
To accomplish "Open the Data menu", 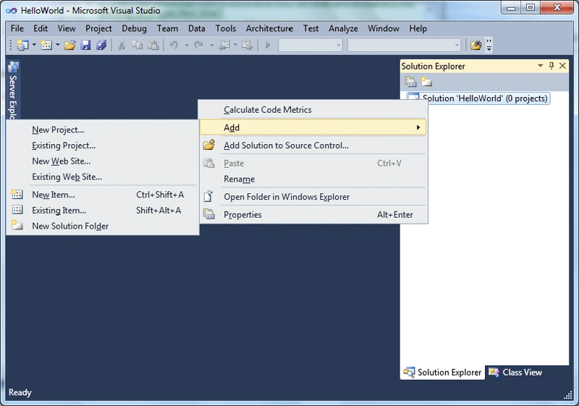I will coord(196,28).
